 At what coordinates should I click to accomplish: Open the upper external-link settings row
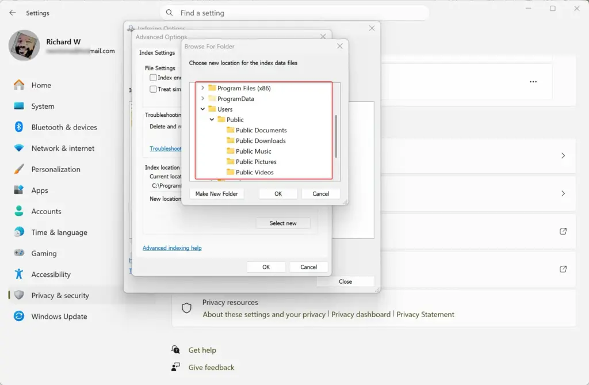478,231
